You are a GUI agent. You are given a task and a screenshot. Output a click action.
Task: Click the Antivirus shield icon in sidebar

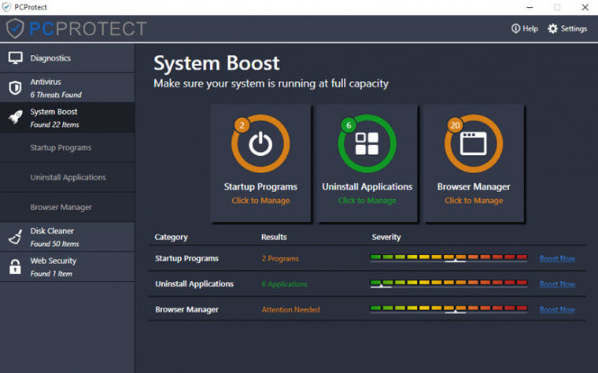15,88
